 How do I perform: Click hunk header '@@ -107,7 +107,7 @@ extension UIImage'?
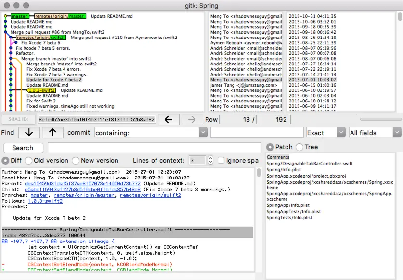point(58,242)
